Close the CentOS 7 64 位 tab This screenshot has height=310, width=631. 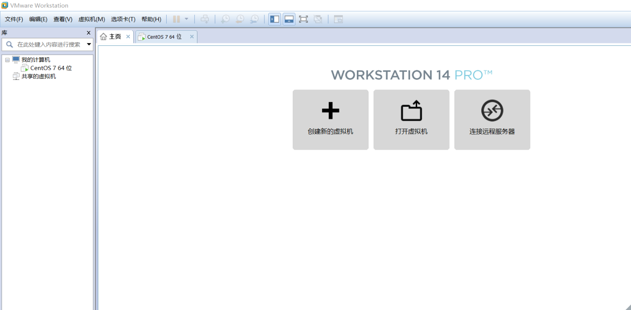click(192, 37)
